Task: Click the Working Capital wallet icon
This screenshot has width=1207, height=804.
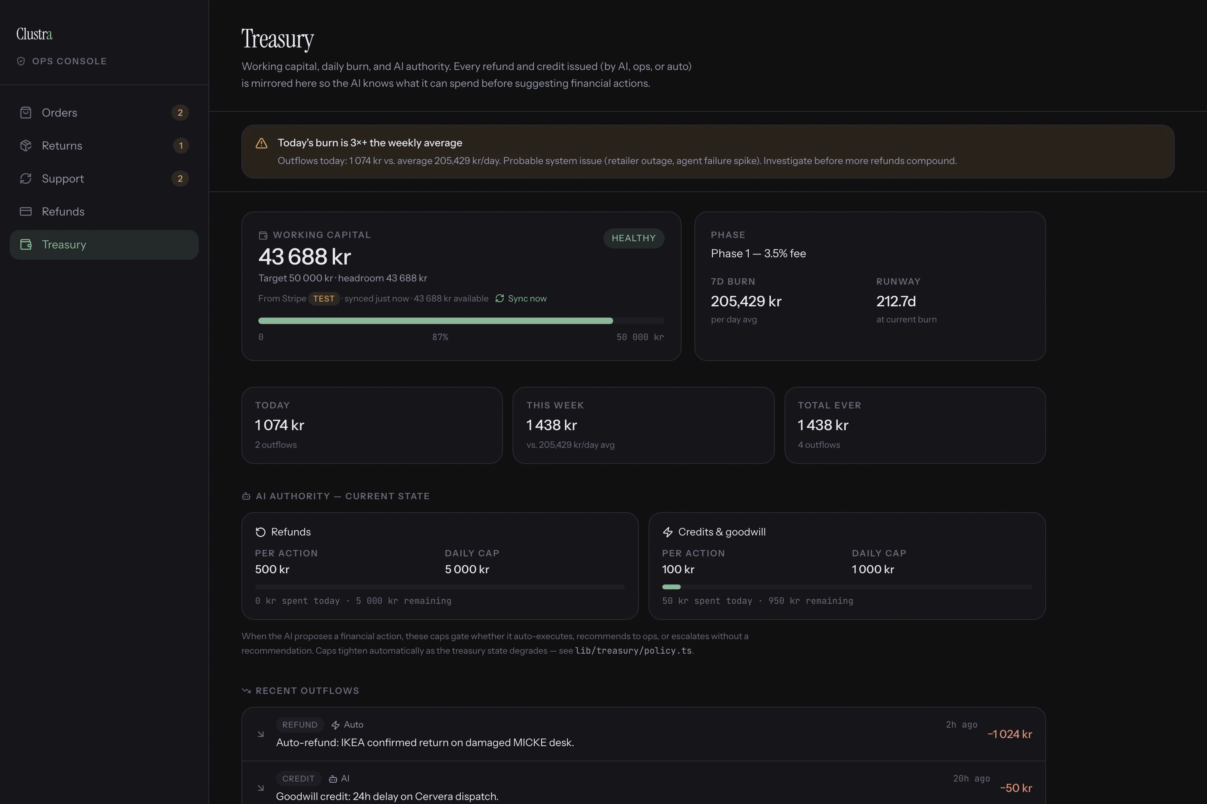Action: [x=263, y=235]
